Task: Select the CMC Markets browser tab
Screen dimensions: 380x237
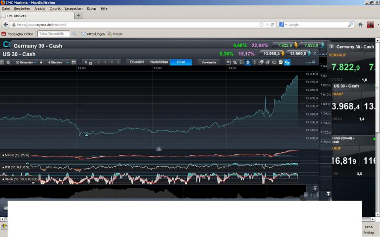Action: (x=37, y=16)
